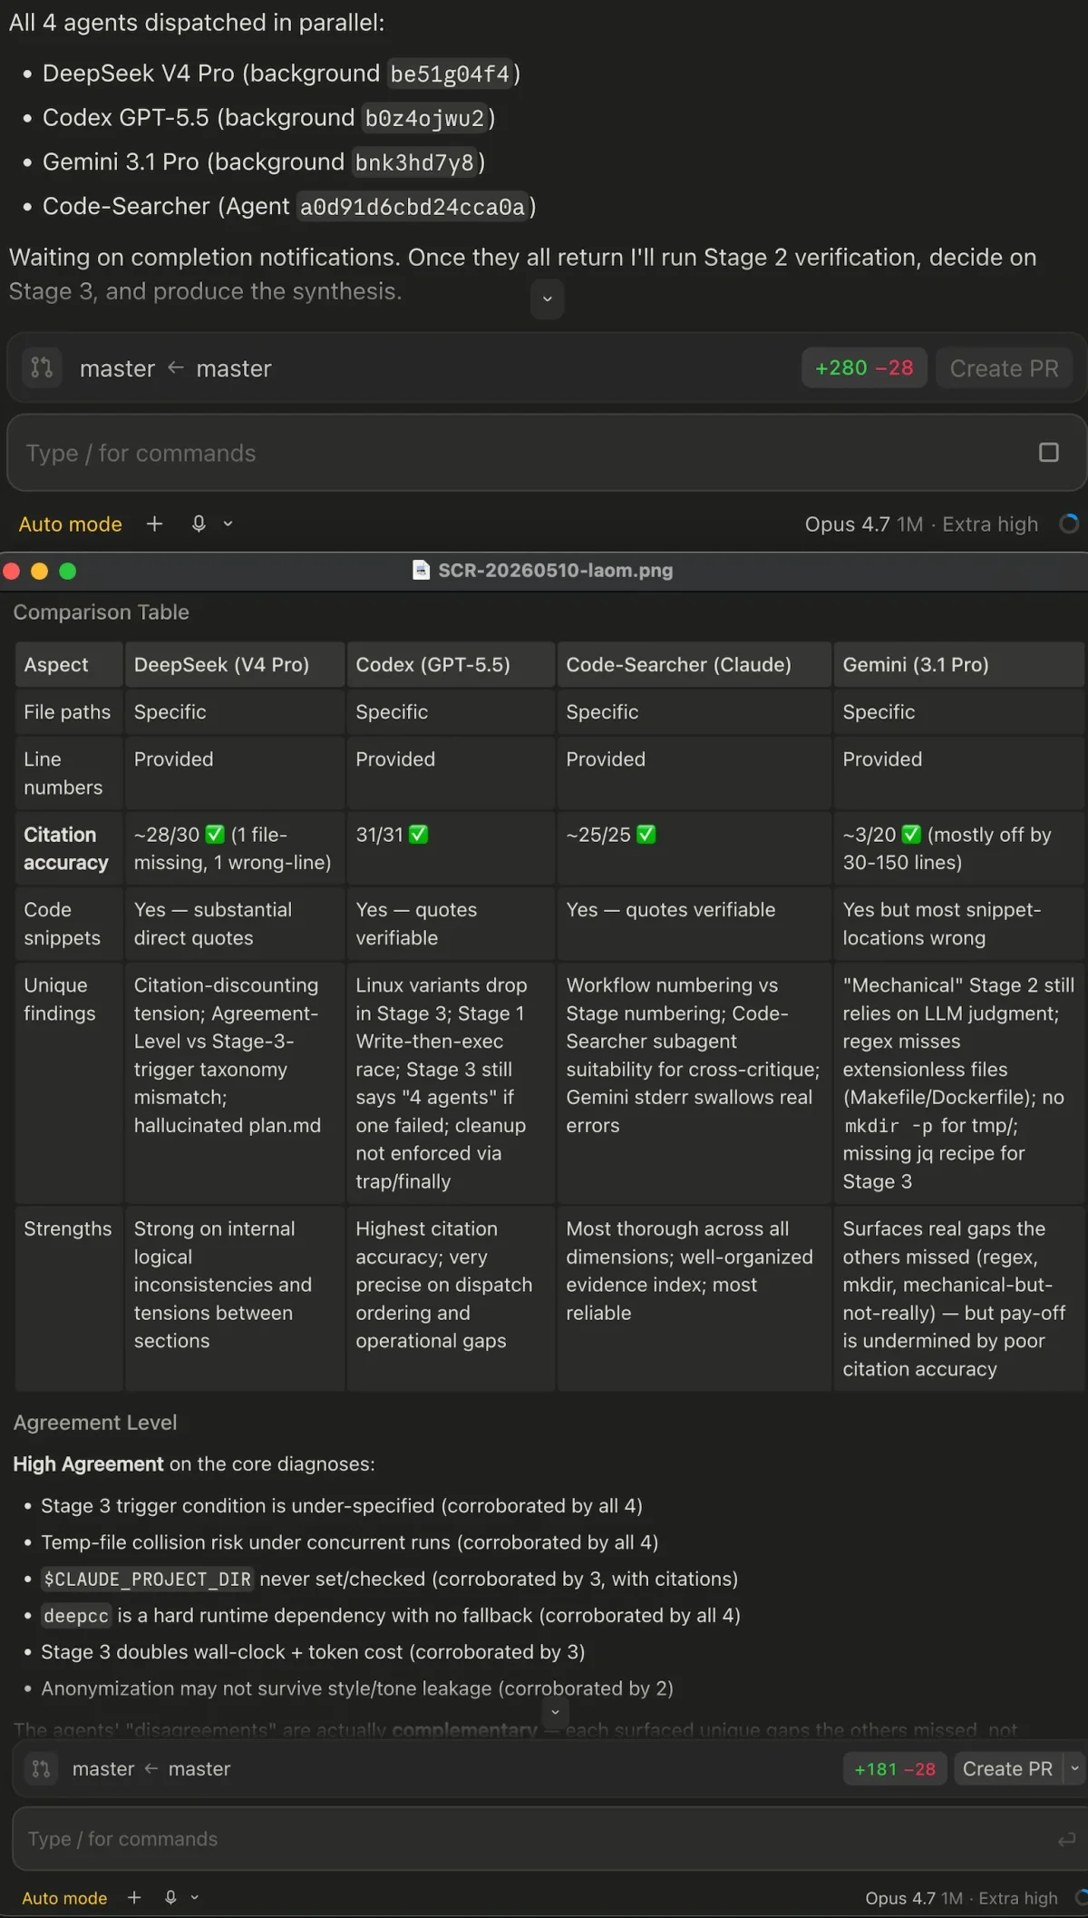Click the enter-arrow icon in preview's command box
The image size is (1088, 1918).
[x=1066, y=1839]
